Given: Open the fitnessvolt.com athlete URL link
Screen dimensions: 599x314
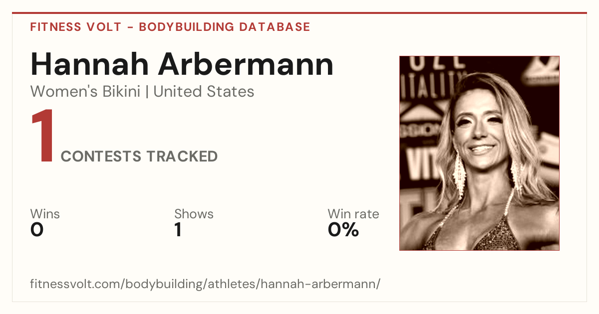Looking at the screenshot, I should [x=206, y=285].
